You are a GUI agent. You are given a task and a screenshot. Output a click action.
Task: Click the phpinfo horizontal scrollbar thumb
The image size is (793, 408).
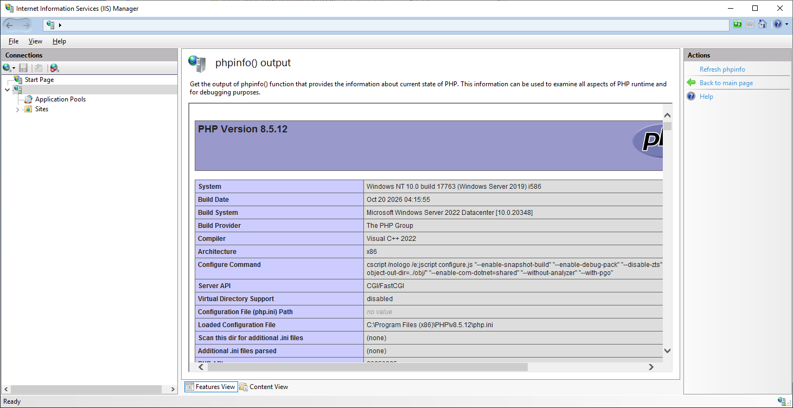(367, 367)
